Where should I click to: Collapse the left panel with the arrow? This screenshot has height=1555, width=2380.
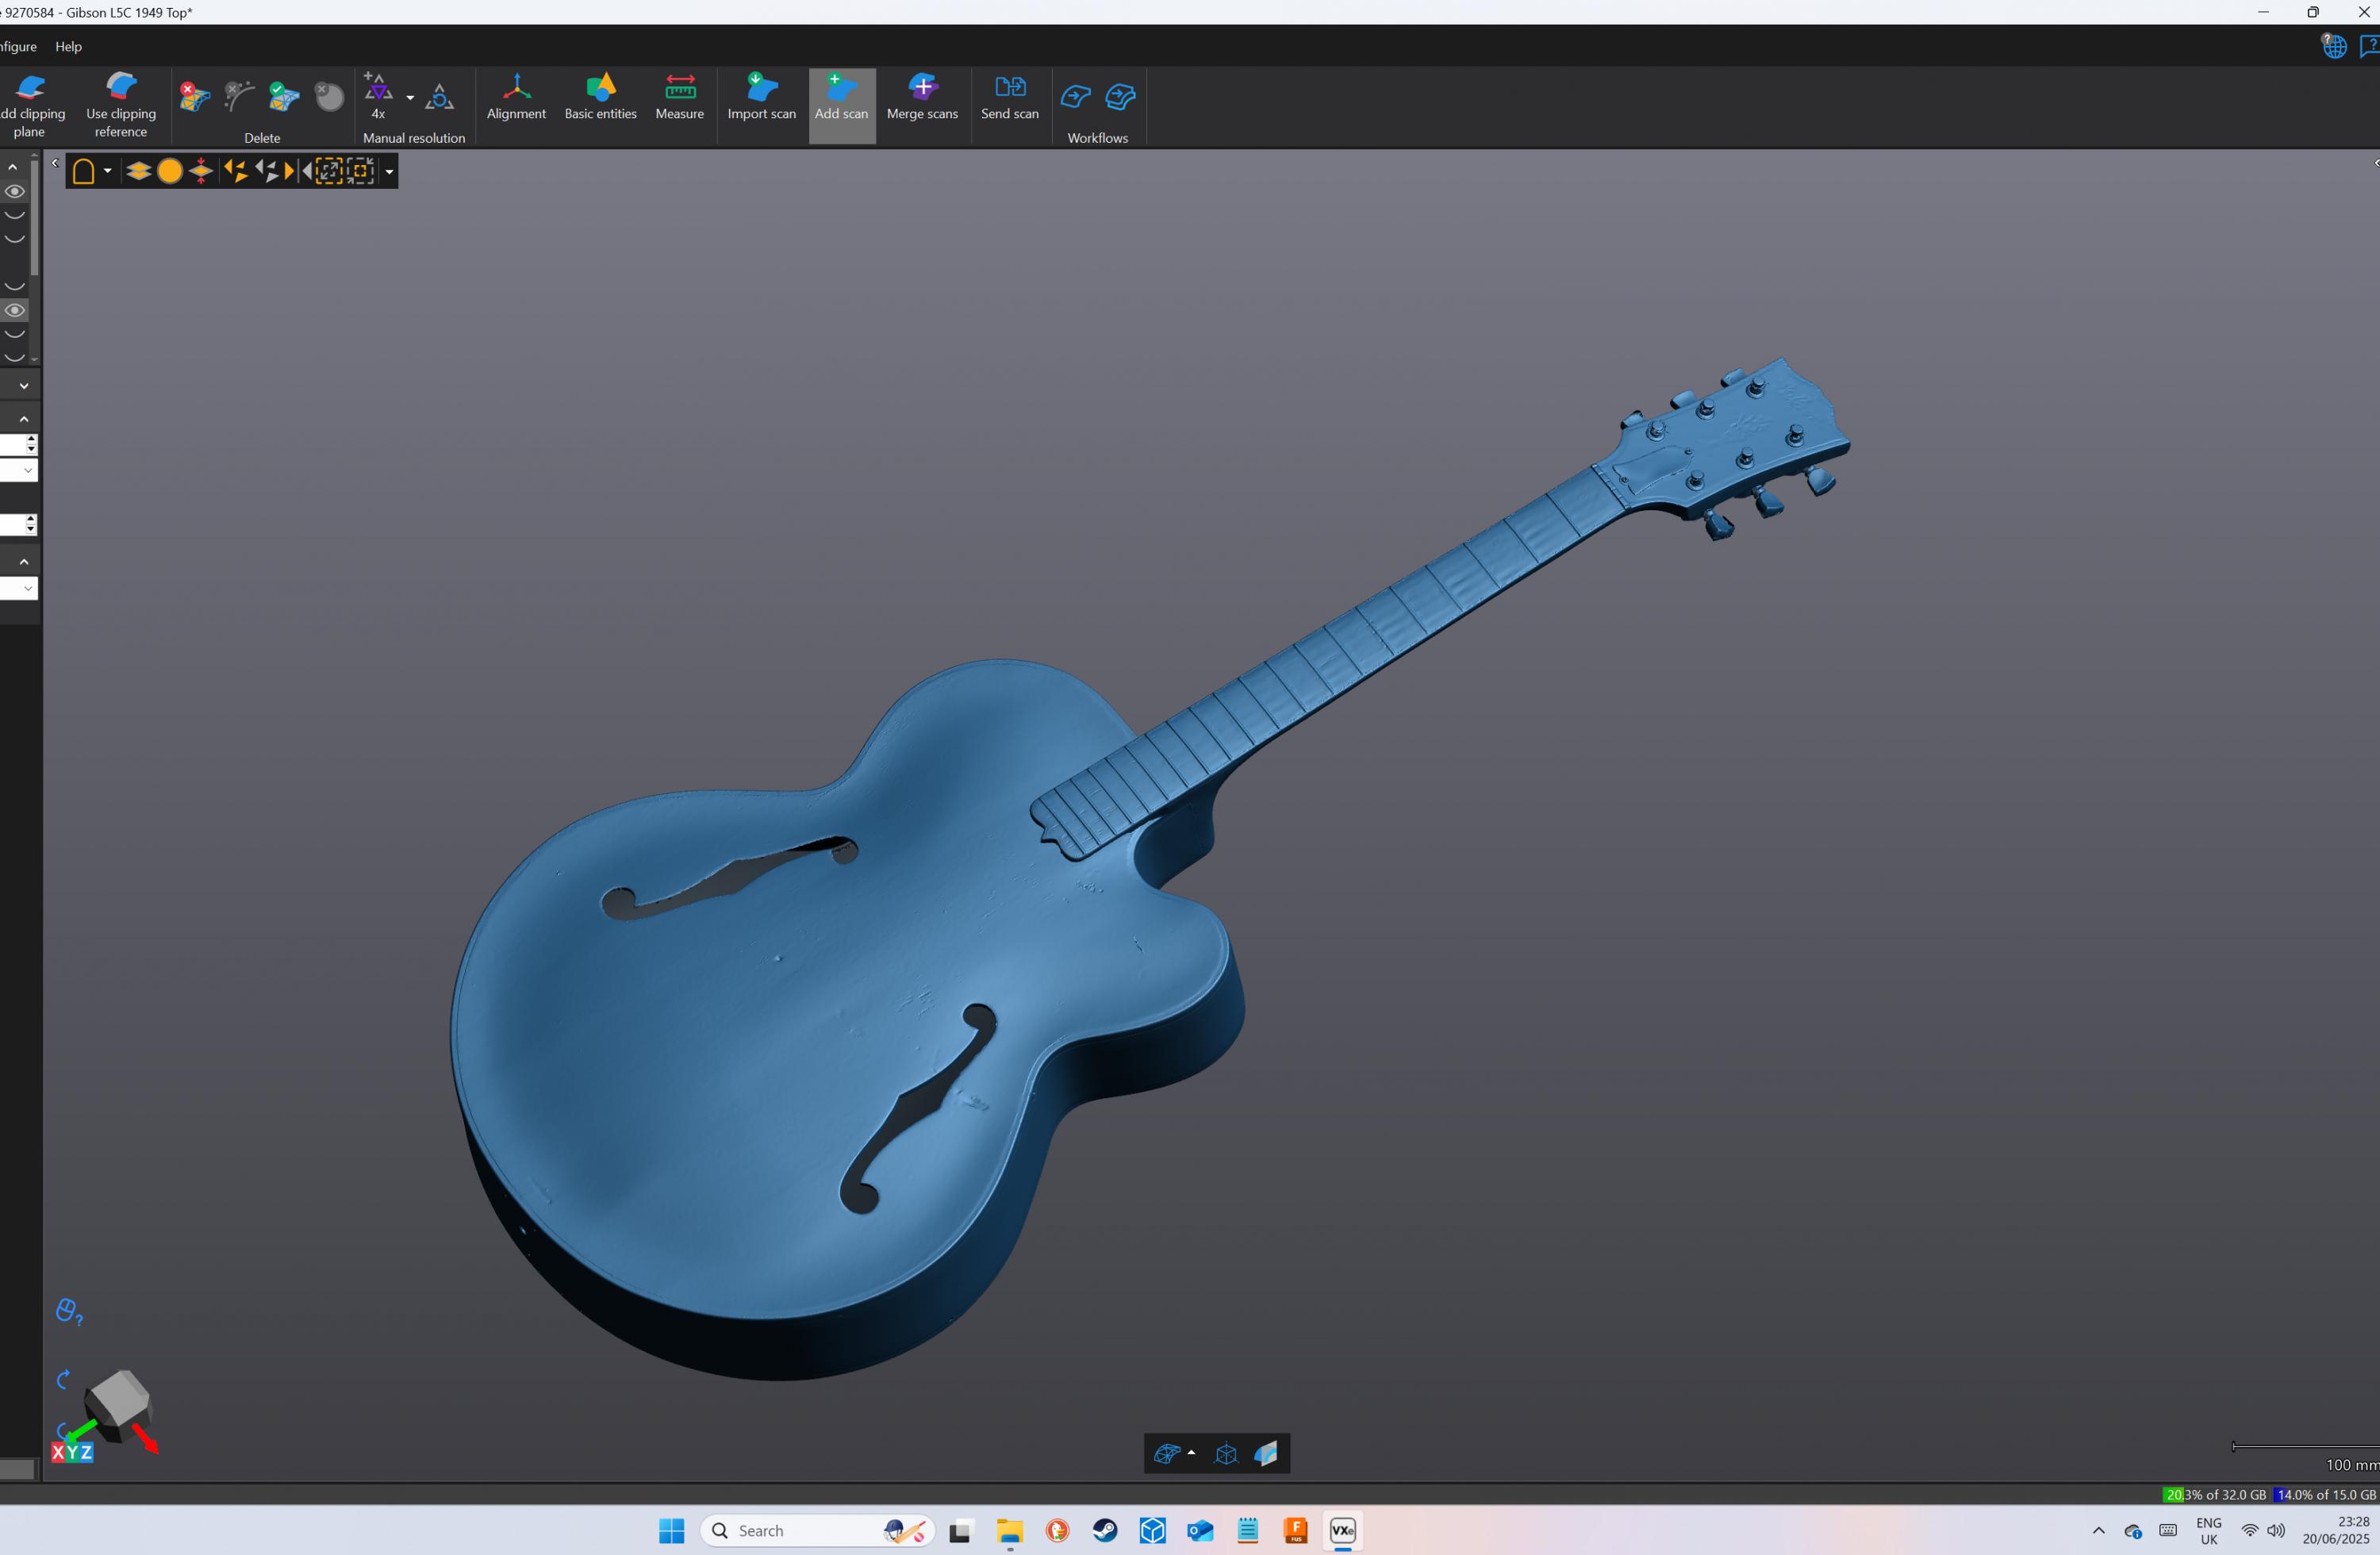coord(55,163)
